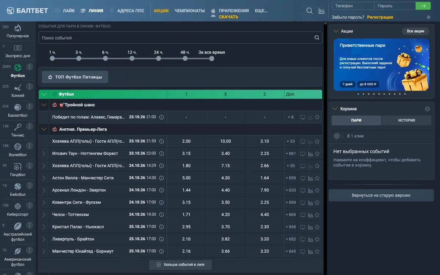Expand the Астон Вилла - Манчестер Сити row

pos(44,178)
